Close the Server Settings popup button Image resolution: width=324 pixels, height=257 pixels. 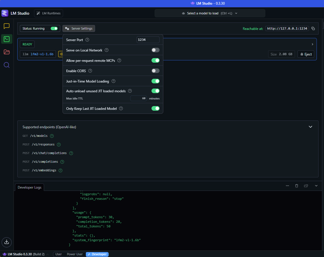pos(79,28)
